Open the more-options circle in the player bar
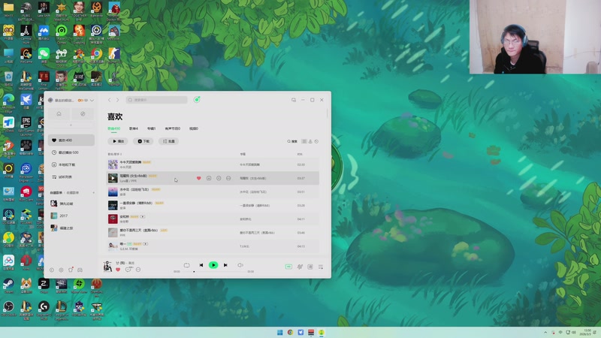 pyautogui.click(x=138, y=270)
